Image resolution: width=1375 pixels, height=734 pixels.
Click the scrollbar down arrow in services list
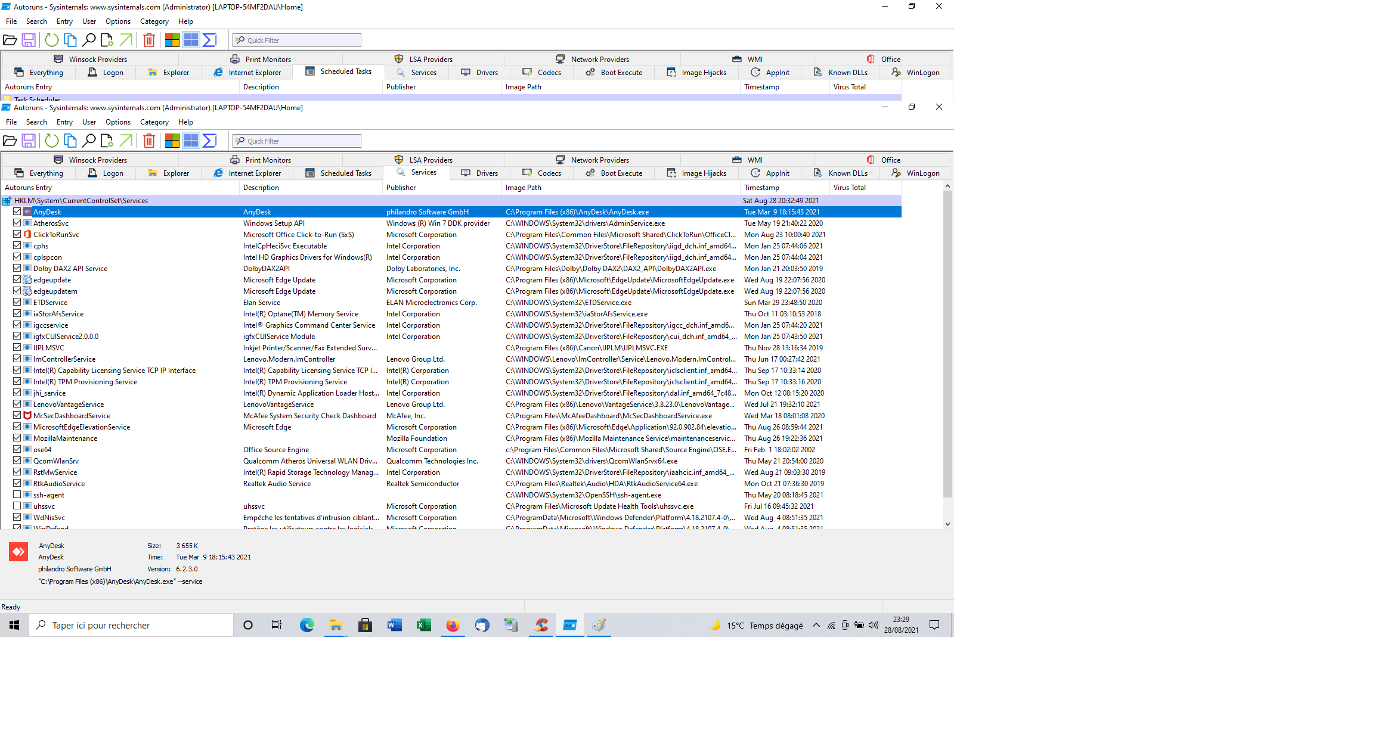tap(947, 524)
